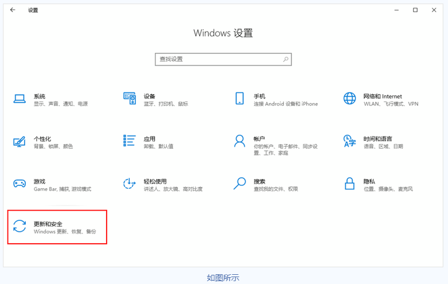
Task: Click 连接 Android 设备和 iPhone description
Action: (286, 104)
